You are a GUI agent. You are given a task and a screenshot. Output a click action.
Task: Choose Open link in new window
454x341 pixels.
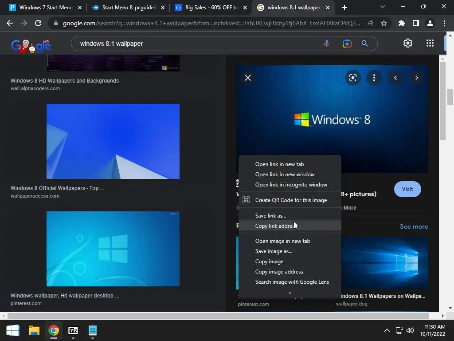pyautogui.click(x=290, y=174)
